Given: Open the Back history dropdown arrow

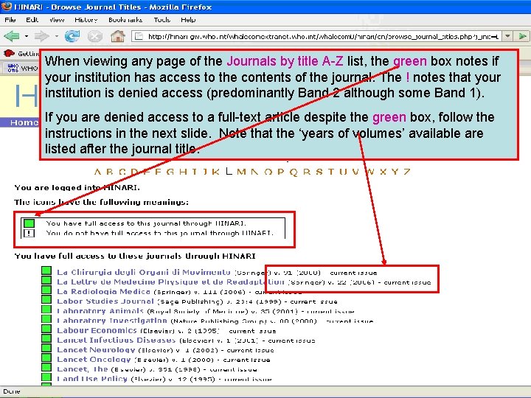Looking at the screenshot, I should [26, 36].
